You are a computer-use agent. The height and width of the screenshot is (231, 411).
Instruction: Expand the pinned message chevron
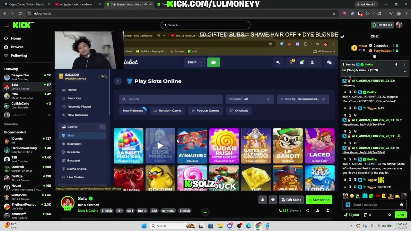pyautogui.click(x=405, y=71)
